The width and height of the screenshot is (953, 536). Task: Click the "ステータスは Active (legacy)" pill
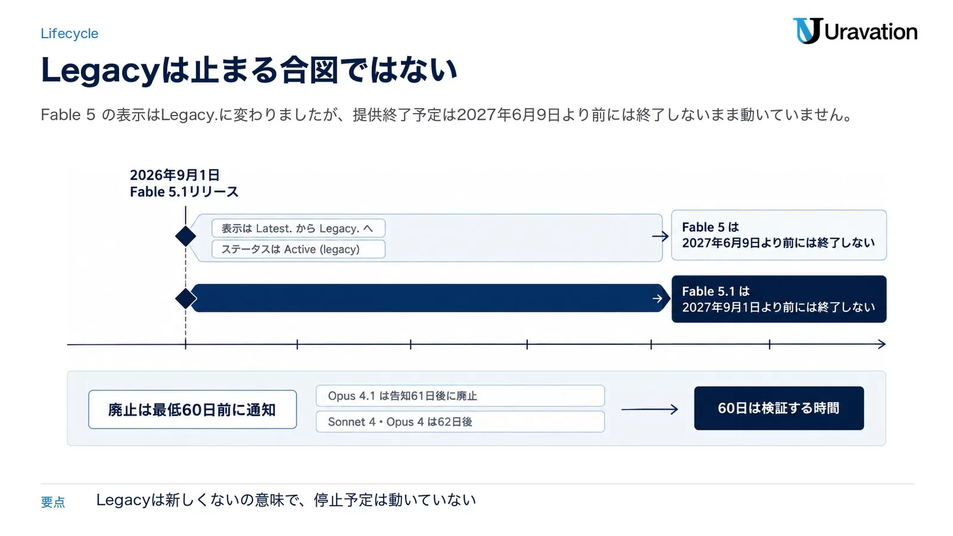pos(298,250)
